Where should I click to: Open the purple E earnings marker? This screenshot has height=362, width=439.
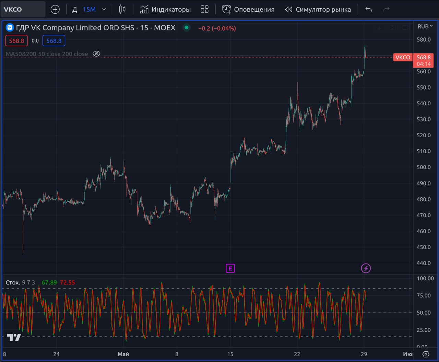[x=230, y=268]
